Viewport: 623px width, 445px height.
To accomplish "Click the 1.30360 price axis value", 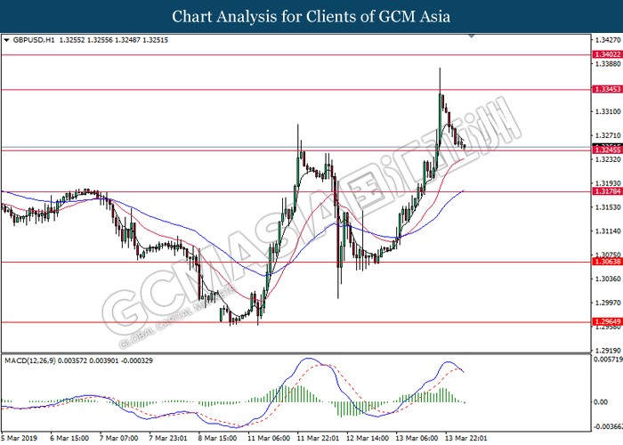I will click(x=608, y=279).
